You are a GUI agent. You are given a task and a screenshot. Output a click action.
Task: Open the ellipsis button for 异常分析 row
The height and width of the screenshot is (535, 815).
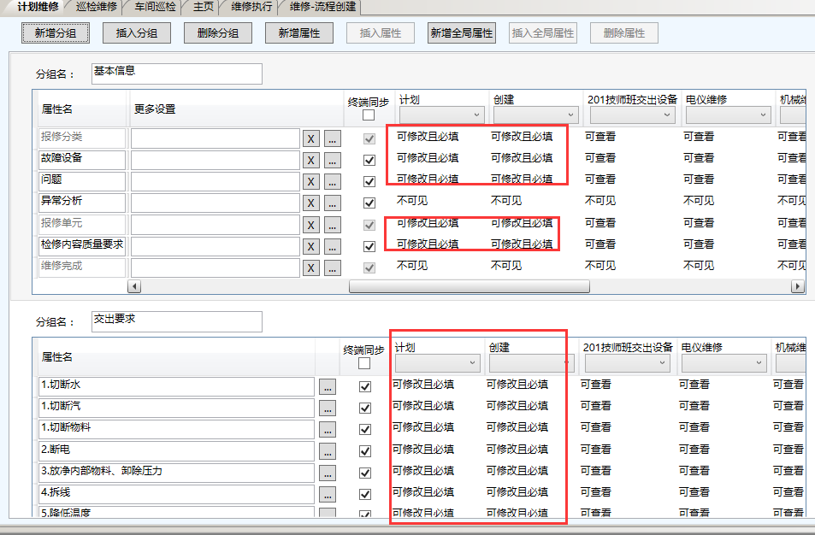click(x=333, y=203)
